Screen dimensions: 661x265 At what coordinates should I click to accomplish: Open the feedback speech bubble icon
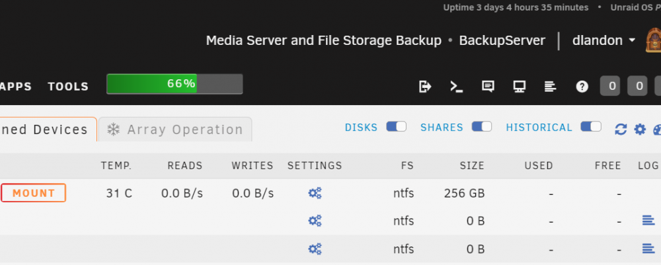click(x=488, y=87)
